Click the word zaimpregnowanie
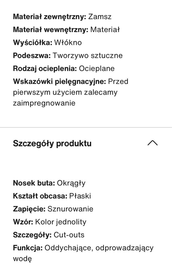Screen dimensions: 172x267 click(44, 103)
